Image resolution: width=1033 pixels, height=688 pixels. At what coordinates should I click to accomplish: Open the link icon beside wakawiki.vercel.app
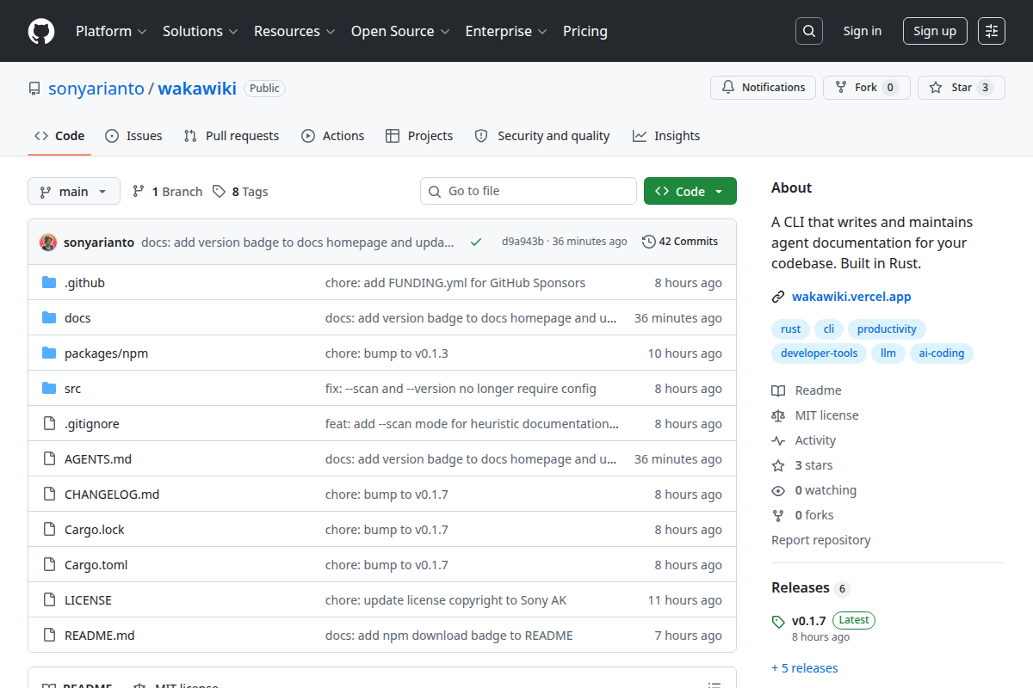coord(778,297)
